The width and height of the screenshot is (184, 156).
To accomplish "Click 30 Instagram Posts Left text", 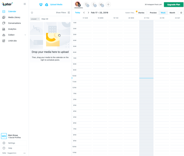I will coord(153,4).
